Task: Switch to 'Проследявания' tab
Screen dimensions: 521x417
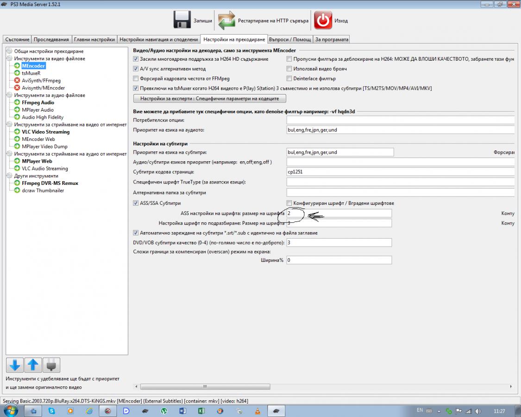Action: tap(51, 39)
